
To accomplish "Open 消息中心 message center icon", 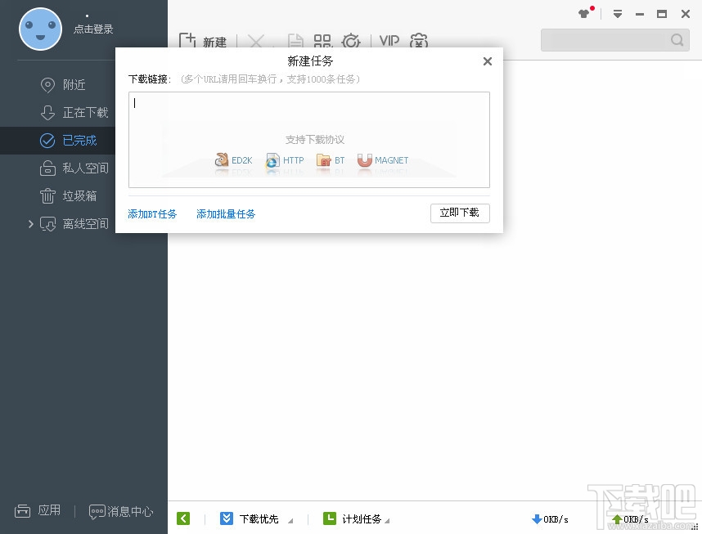I will (x=99, y=510).
